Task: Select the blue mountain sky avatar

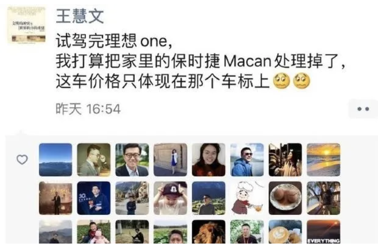Action: pos(56,160)
